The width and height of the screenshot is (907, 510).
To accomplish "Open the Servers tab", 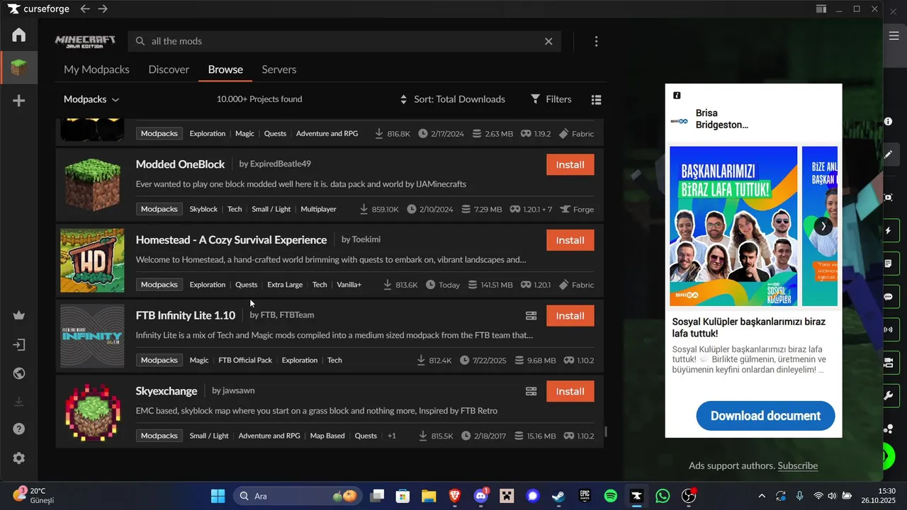I will (279, 69).
